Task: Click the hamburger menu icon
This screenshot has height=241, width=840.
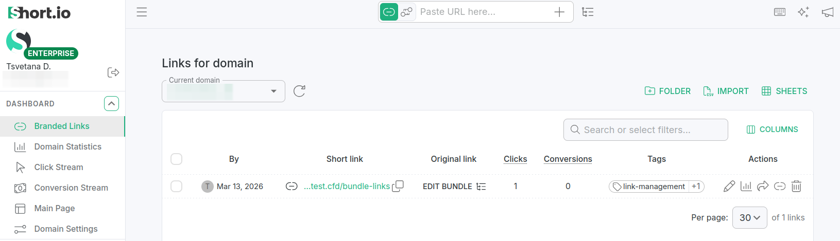Action: coord(142,12)
